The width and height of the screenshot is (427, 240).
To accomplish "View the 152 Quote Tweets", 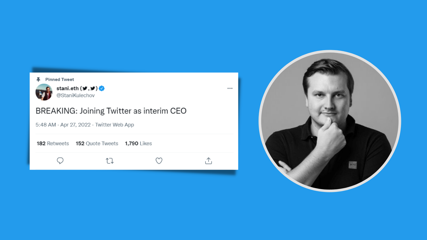I will (x=97, y=143).
